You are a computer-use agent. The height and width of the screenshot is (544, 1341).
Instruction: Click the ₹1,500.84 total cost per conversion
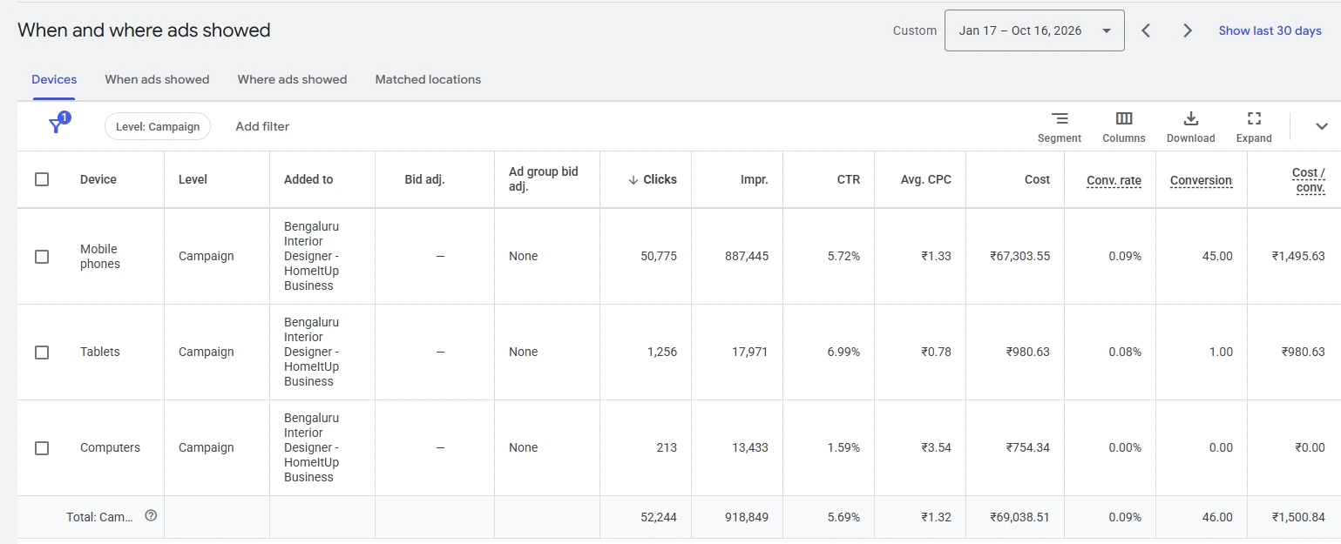pos(1298,517)
